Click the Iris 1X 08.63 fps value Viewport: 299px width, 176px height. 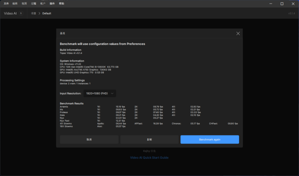121,110
